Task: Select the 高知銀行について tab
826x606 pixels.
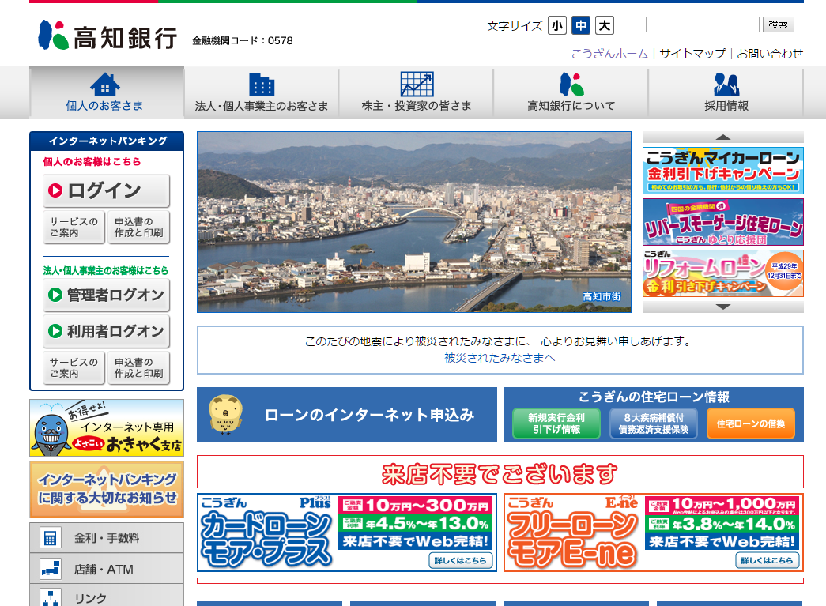Action: [x=571, y=92]
